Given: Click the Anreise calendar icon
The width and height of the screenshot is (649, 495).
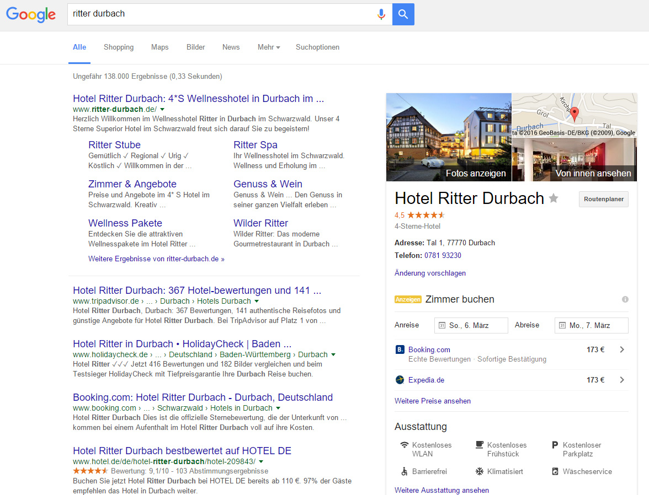Looking at the screenshot, I should pos(442,325).
